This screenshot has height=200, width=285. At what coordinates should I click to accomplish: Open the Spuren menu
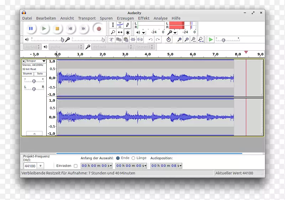tap(106, 18)
